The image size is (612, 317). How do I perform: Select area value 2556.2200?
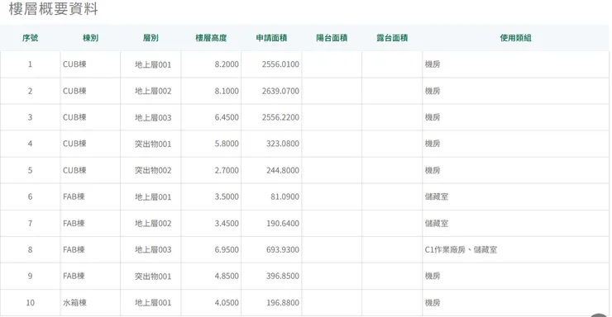(280, 117)
